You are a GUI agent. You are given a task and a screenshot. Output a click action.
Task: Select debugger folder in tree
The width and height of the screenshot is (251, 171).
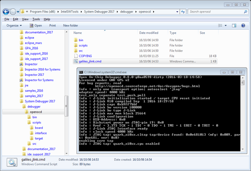tap(34, 106)
